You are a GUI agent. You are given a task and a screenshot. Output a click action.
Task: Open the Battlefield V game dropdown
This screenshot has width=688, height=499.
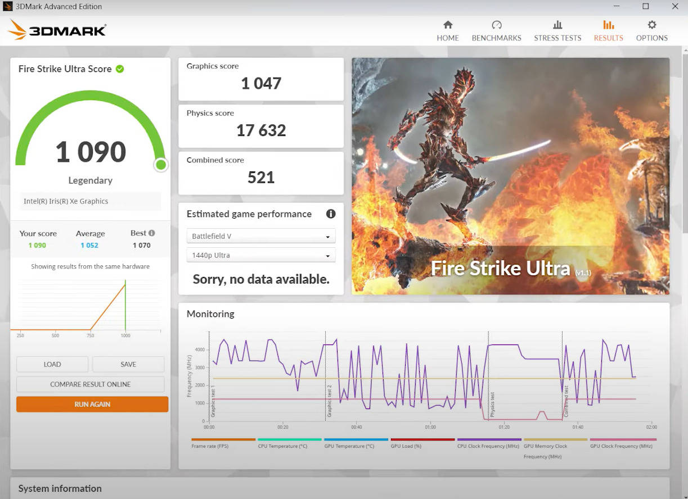[261, 236]
